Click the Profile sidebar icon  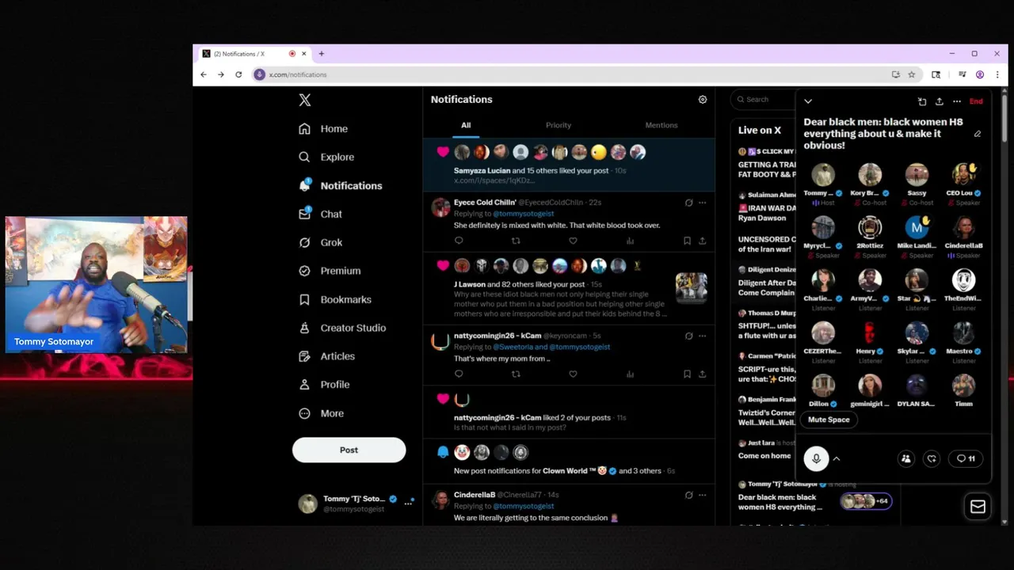[304, 385]
